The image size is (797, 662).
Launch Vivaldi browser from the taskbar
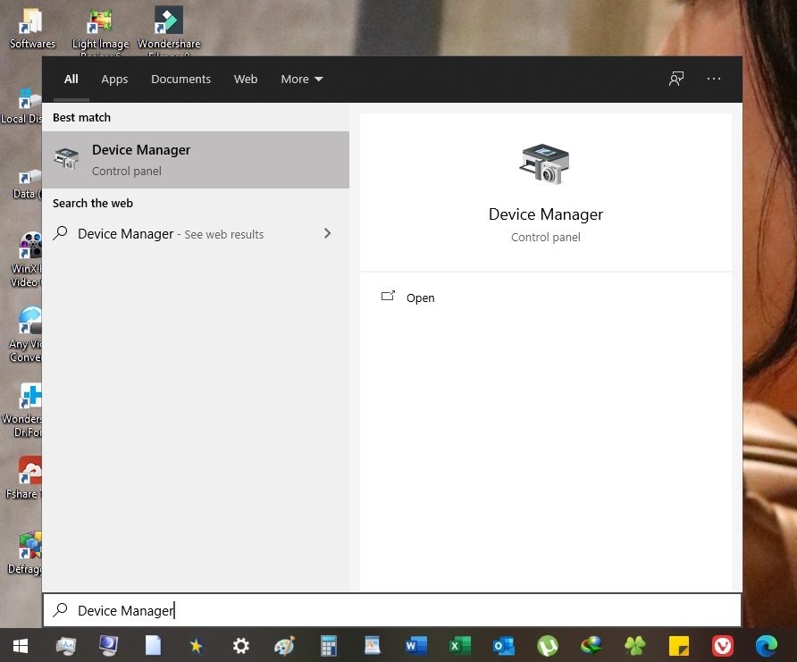tap(723, 645)
